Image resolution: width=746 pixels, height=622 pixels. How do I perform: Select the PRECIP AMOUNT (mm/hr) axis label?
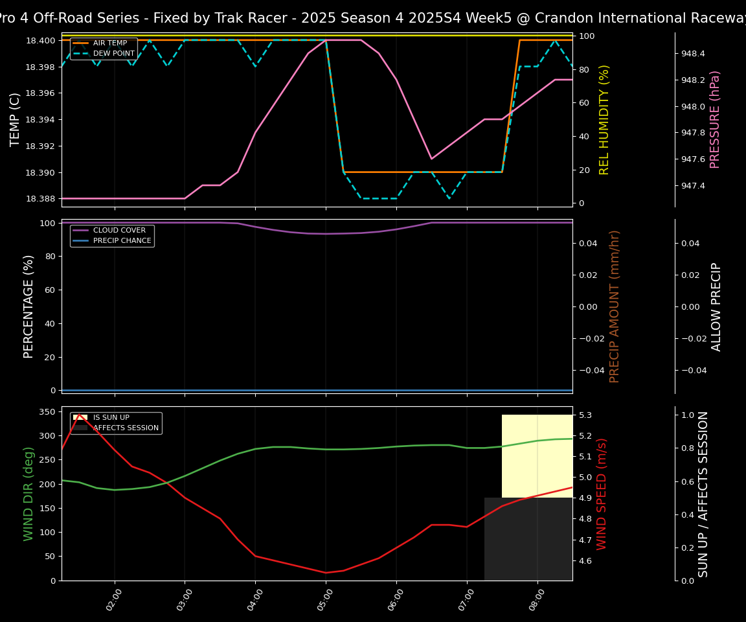tap(615, 306)
